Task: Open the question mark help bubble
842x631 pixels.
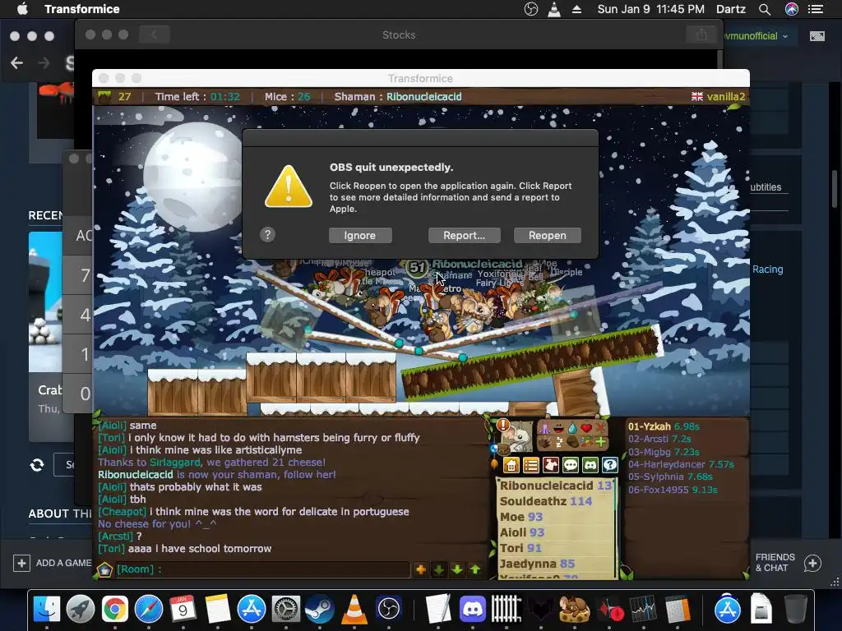Action: (610, 465)
